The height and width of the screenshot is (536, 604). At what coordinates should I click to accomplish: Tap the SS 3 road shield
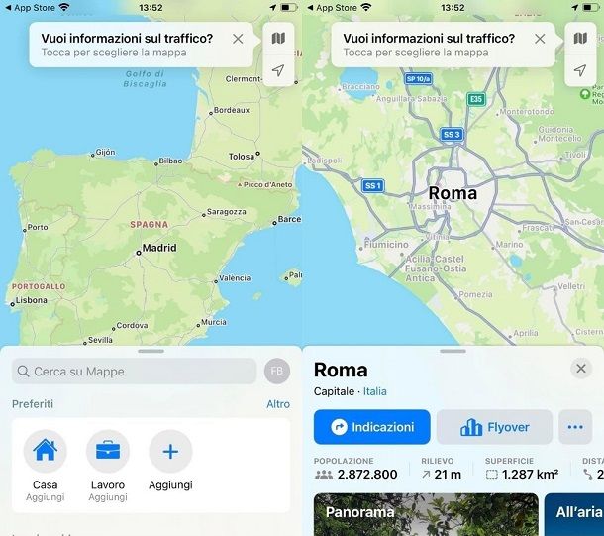[x=452, y=135]
